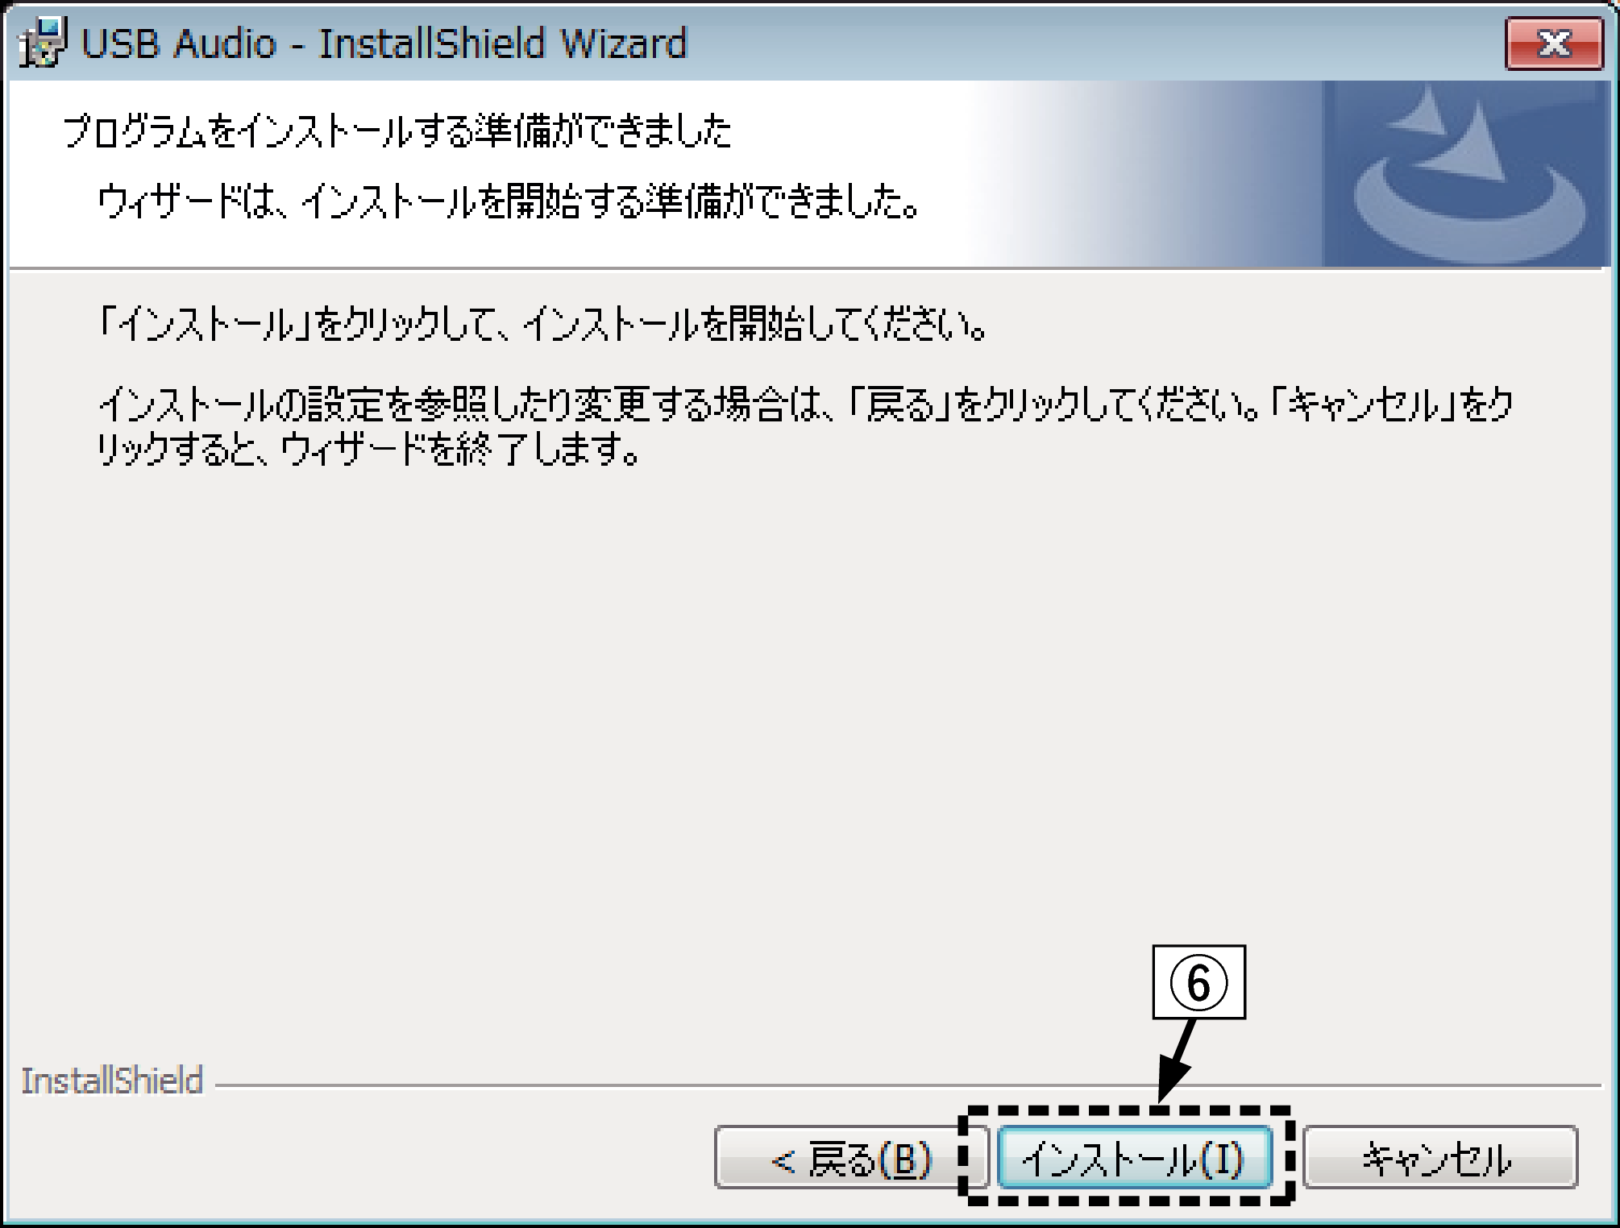
Task: Click the blue arrow banner graphic
Action: pyautogui.click(x=1465, y=174)
